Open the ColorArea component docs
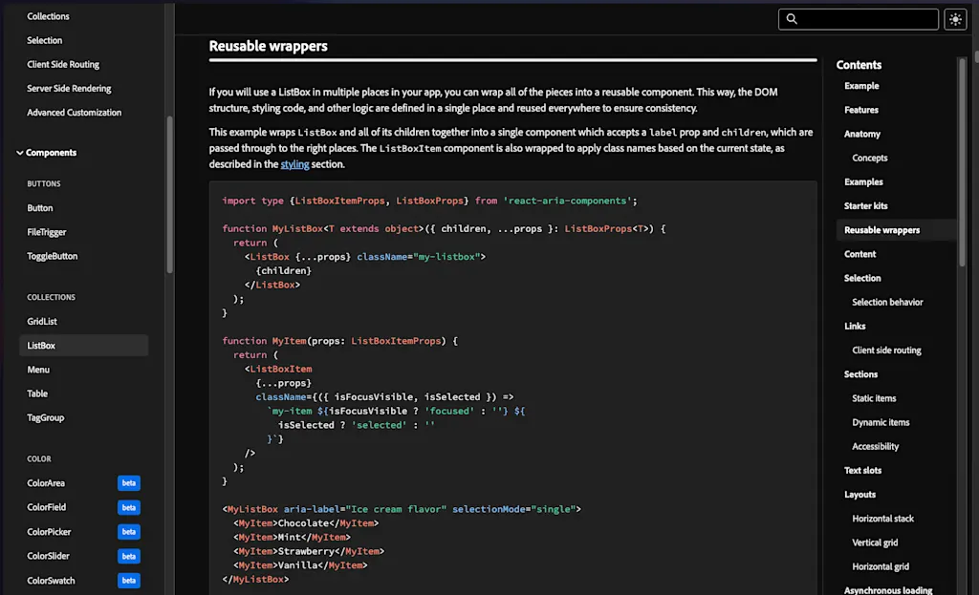The height and width of the screenshot is (595, 979). tap(46, 483)
